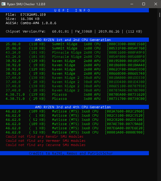161x181 pixels.
Task: Click the window title Ryzen SMU Checker 1.2.0.8
Action: (x=26, y=4)
